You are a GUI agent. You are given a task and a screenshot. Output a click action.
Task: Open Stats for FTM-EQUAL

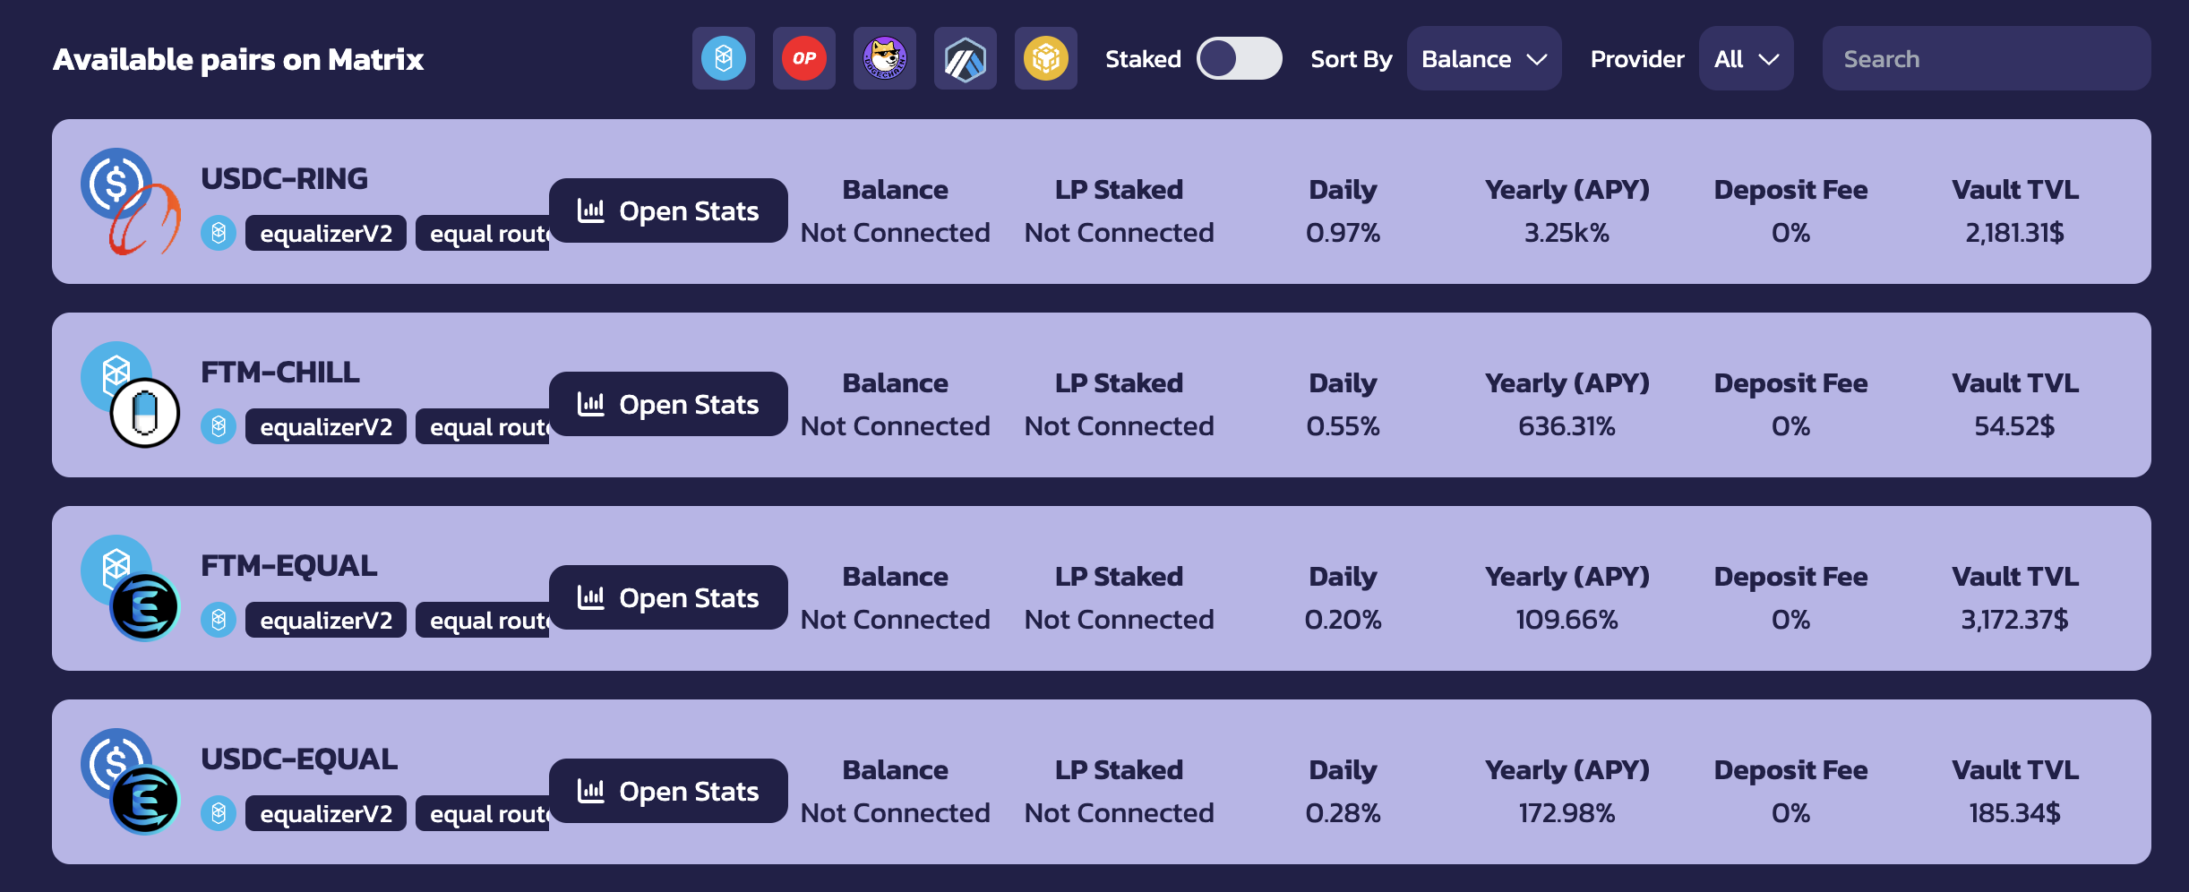coord(668,598)
